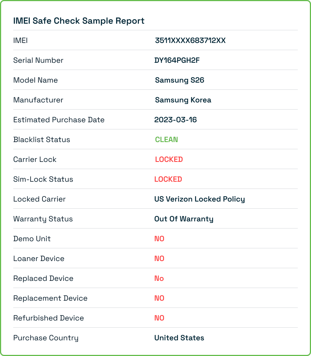Click the NO value beside Refurbished Device
Screen dimensions: 311x356
pos(159,318)
